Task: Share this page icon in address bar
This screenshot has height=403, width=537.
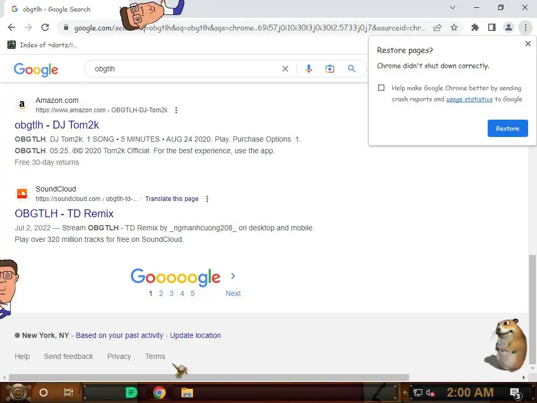Action: coord(437,28)
